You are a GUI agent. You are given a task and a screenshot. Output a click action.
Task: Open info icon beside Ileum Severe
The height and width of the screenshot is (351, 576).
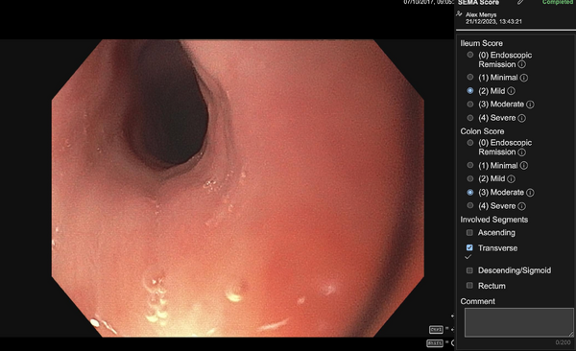[521, 118]
